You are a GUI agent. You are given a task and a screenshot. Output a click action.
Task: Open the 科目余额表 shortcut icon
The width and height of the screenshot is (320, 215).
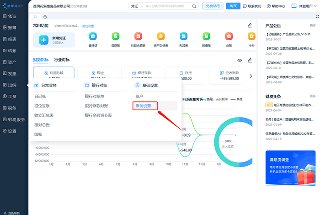click(138, 36)
